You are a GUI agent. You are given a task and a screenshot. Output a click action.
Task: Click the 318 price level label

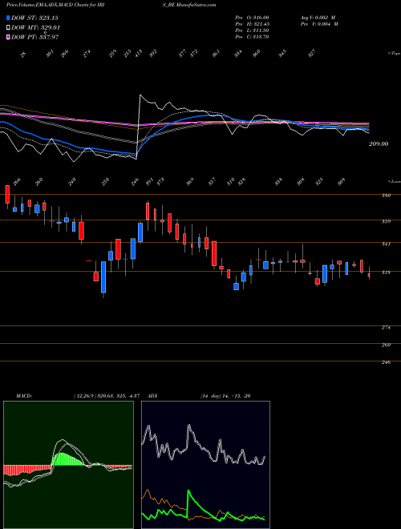(x=387, y=273)
